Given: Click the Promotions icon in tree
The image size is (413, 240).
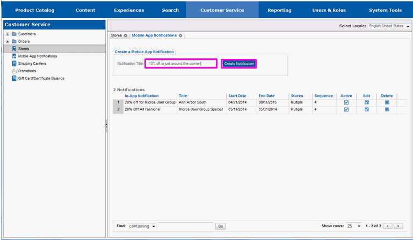Looking at the screenshot, I should coord(14,71).
